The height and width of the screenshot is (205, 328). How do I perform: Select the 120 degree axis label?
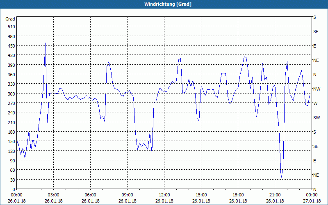pos(11,151)
